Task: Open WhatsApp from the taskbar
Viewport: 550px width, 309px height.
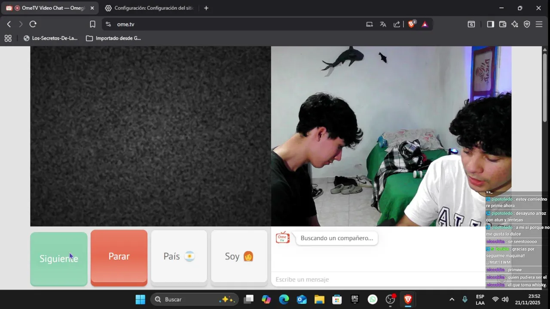Action: pyautogui.click(x=373, y=300)
